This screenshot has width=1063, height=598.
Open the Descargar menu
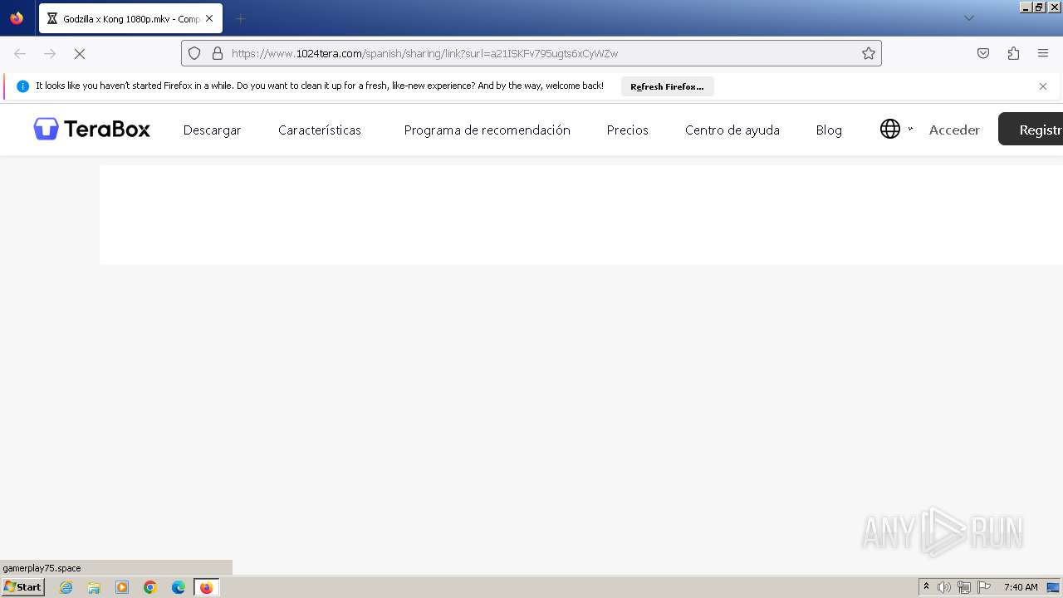pos(212,130)
